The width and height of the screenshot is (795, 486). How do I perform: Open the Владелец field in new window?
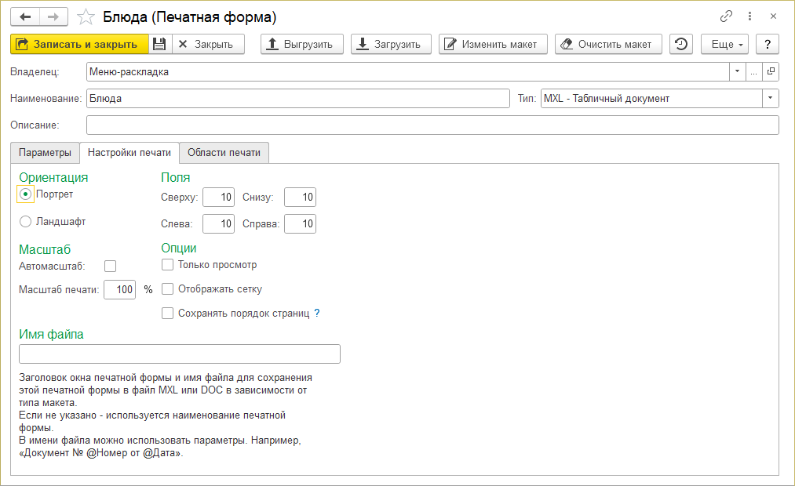(x=771, y=72)
